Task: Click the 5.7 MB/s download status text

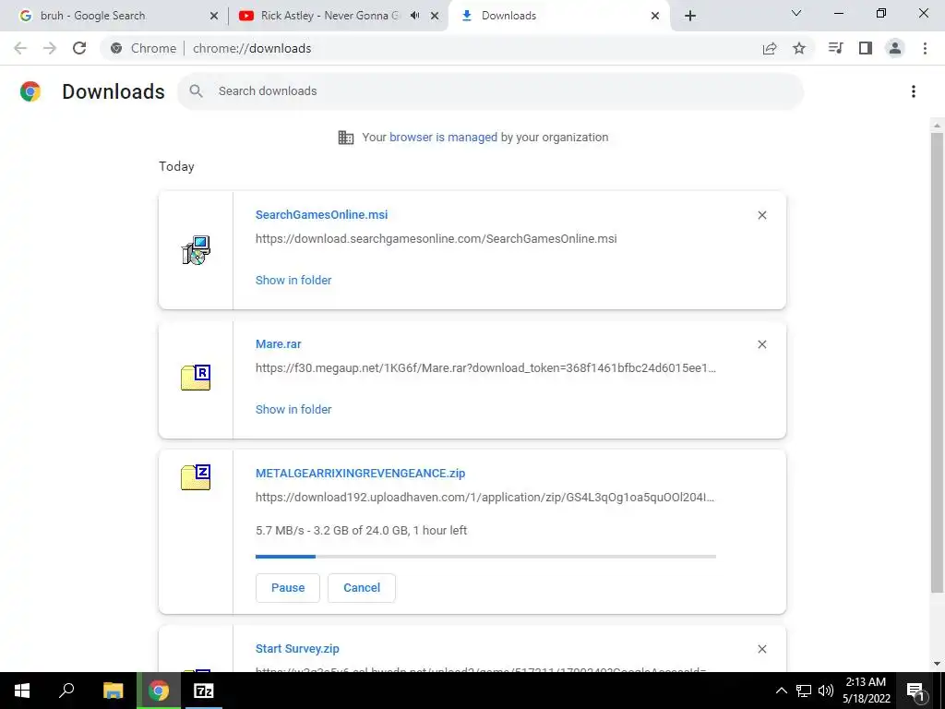Action: 361,531
